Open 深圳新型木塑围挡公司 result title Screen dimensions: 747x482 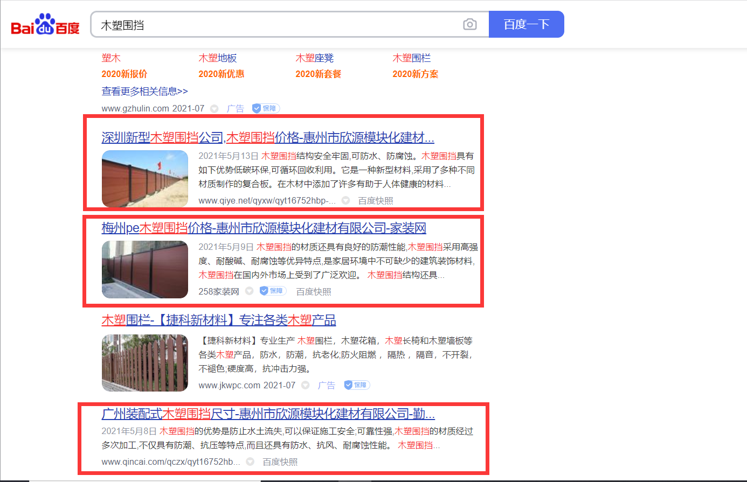point(268,138)
